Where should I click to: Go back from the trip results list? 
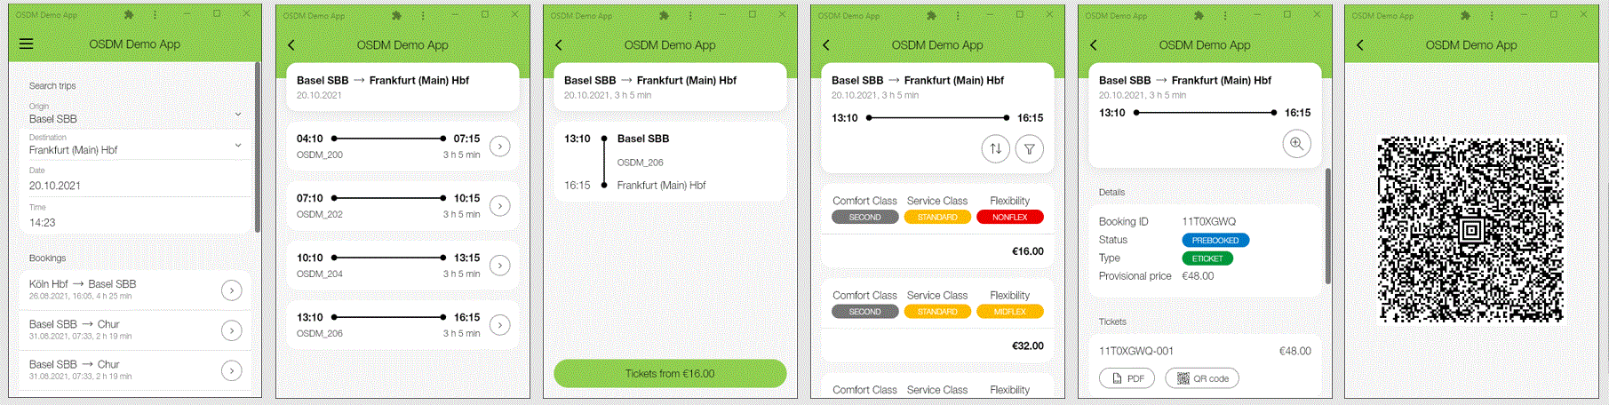291,44
